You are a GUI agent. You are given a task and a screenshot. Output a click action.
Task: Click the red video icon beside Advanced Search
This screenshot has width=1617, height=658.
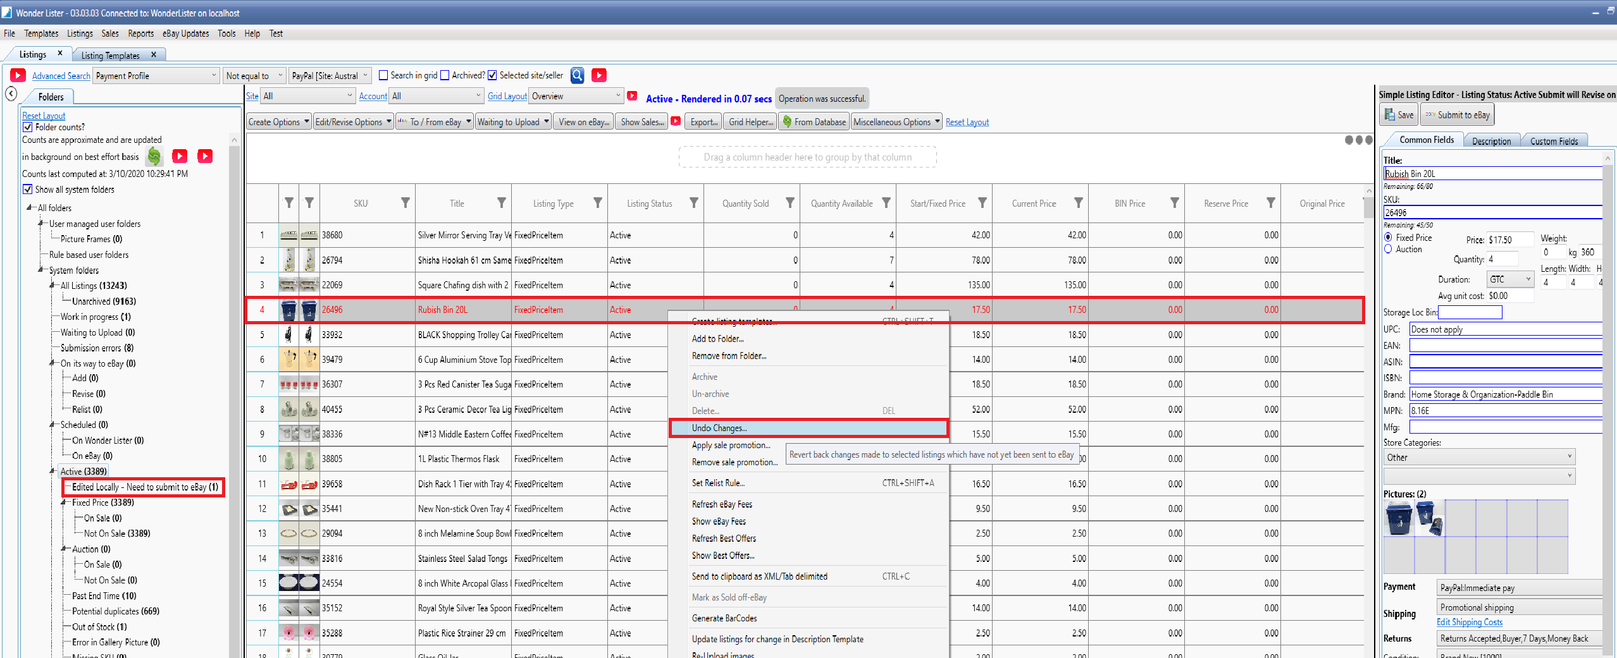pos(18,75)
